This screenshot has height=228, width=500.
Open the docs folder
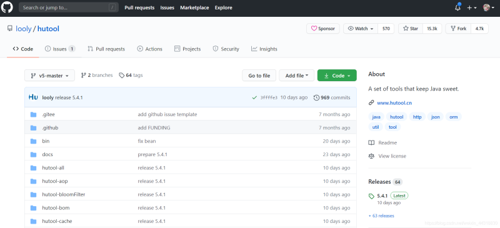pyautogui.click(x=47, y=155)
